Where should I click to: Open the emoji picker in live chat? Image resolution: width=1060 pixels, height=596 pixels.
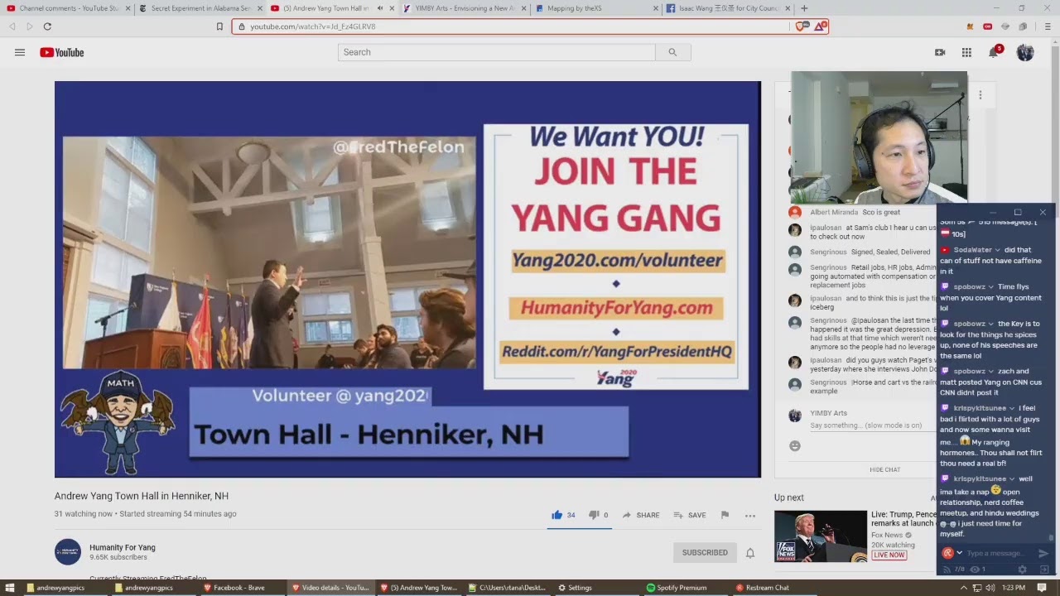click(795, 446)
